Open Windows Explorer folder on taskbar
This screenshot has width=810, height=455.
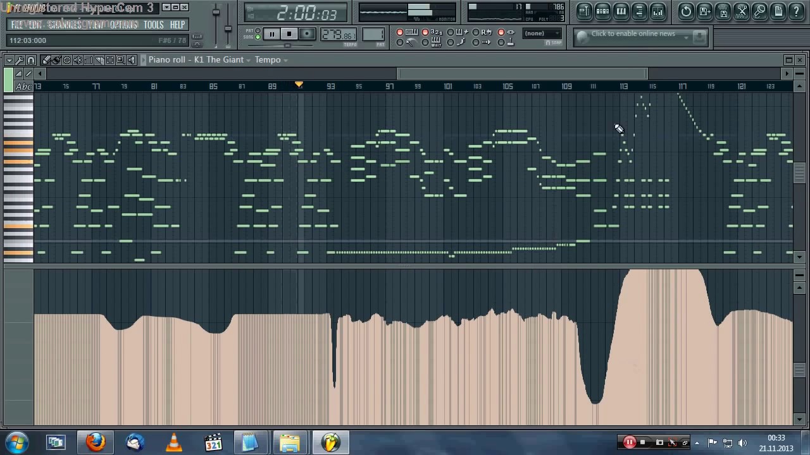click(289, 442)
